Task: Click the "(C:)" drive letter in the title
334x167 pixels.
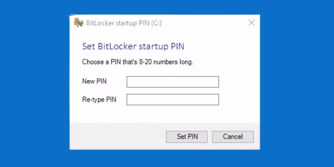Action: (157, 23)
